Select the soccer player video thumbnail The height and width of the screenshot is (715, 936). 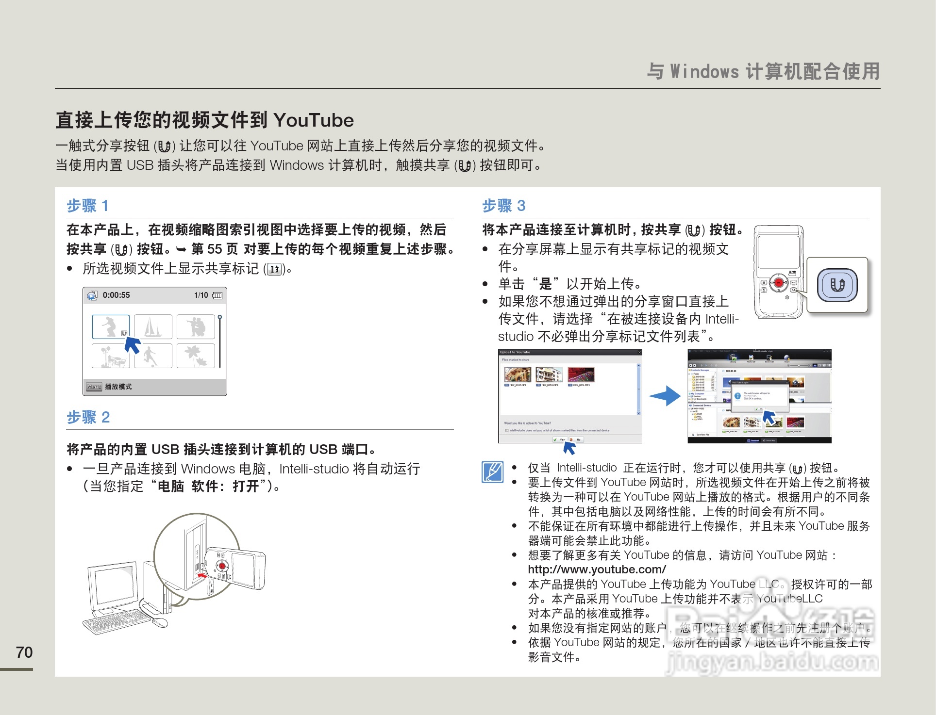[x=153, y=356]
